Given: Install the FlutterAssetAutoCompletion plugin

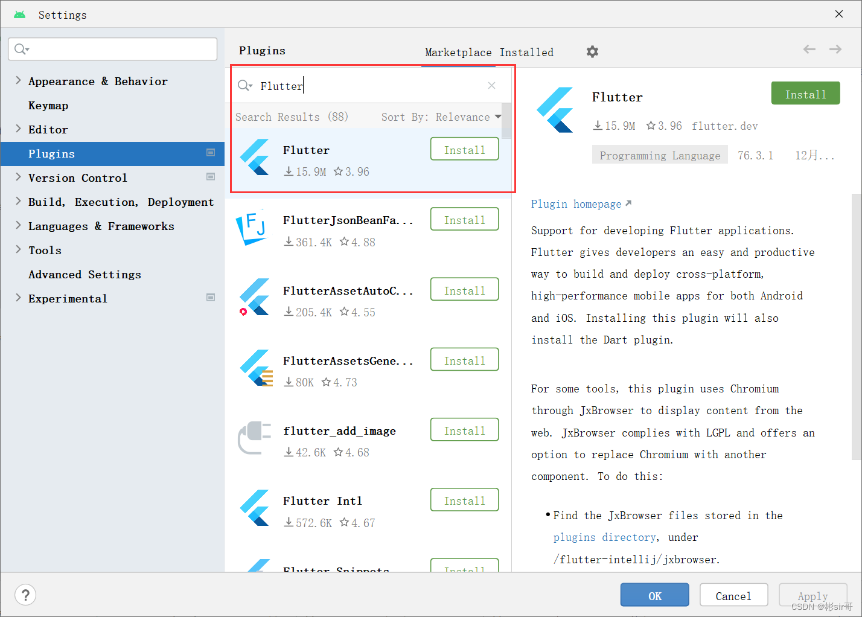Looking at the screenshot, I should (x=465, y=290).
